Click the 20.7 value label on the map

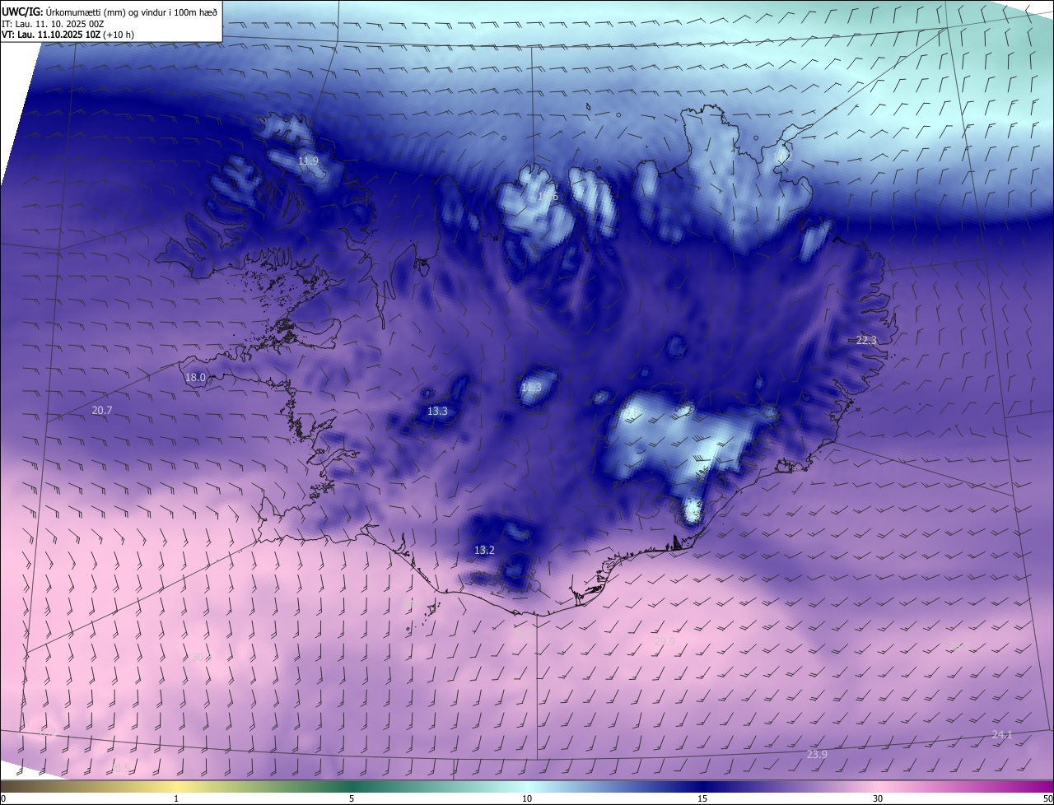[102, 409]
